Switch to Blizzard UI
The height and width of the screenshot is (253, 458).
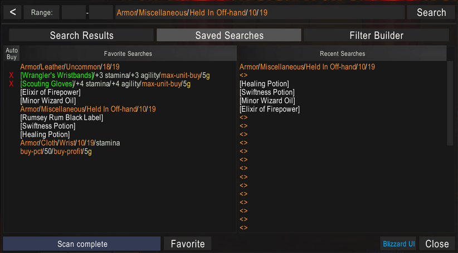[x=398, y=244]
